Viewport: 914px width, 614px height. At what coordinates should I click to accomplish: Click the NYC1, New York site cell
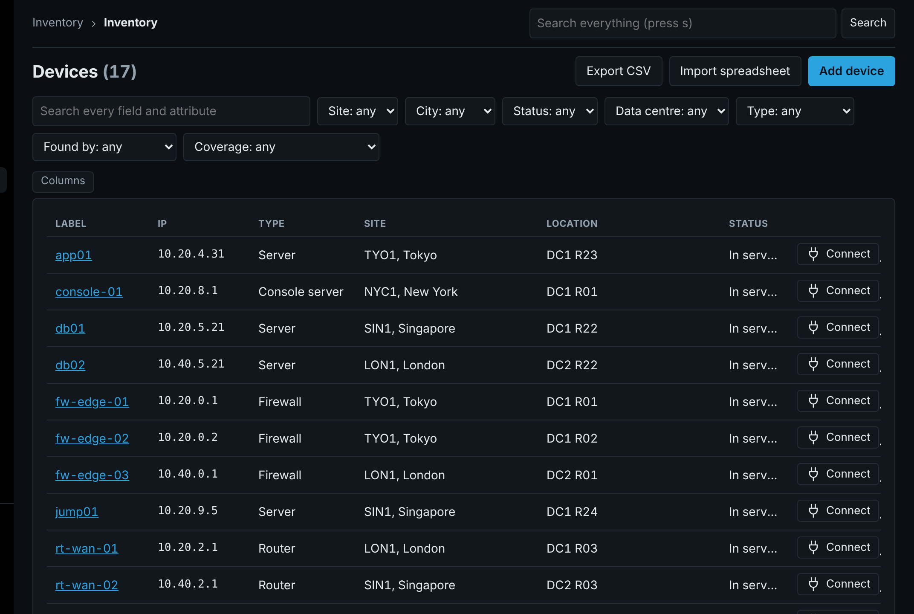pos(411,292)
